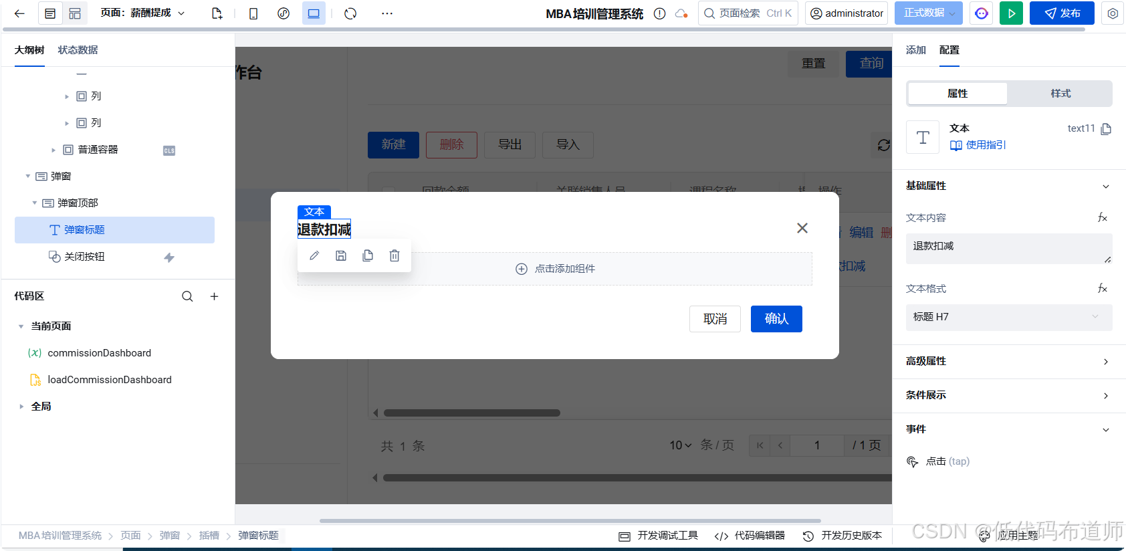Click the new page icon
The image size is (1126, 551).
(x=217, y=13)
